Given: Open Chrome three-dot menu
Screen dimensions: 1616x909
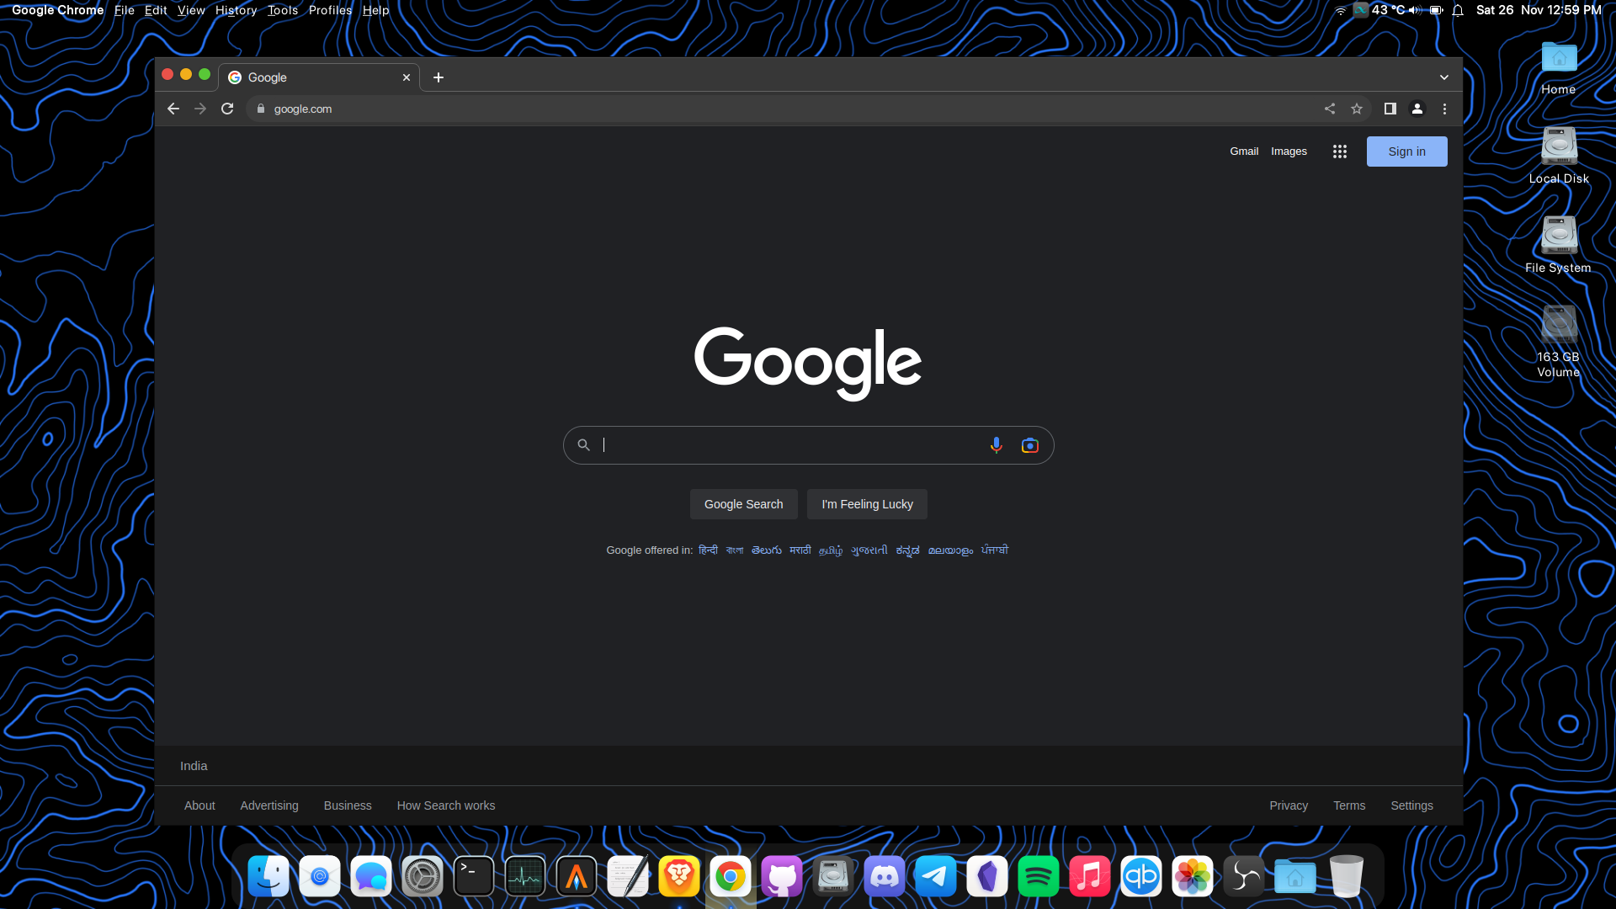Looking at the screenshot, I should (x=1444, y=109).
